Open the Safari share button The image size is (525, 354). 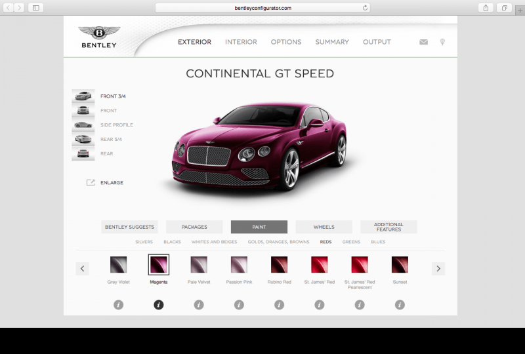point(486,8)
